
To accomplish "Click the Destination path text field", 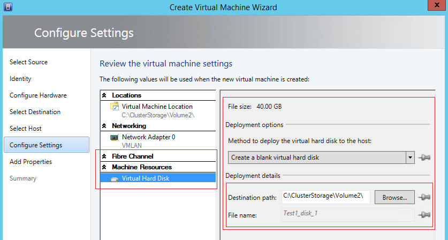I will click(x=326, y=197).
